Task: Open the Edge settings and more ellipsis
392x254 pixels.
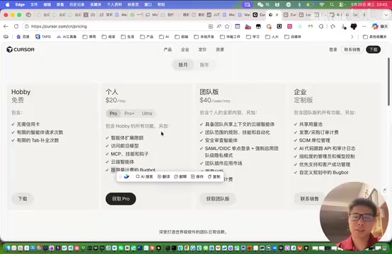Action: tap(364, 26)
